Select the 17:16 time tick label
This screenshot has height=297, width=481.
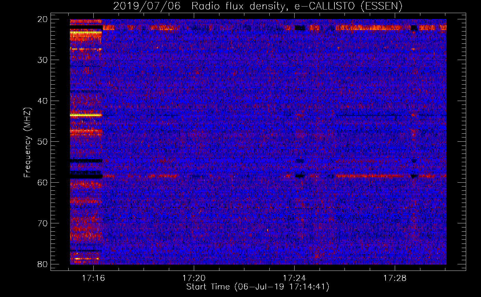[94, 278]
